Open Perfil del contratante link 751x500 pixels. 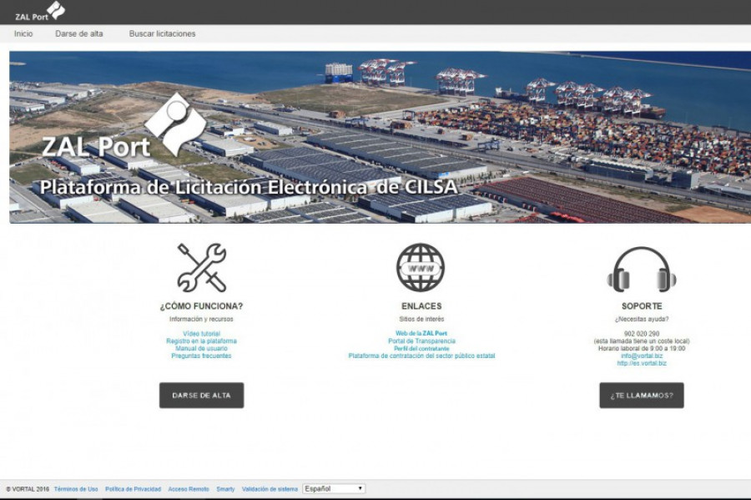(x=421, y=348)
